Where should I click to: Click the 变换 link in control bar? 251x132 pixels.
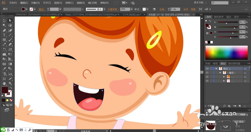click(193, 9)
